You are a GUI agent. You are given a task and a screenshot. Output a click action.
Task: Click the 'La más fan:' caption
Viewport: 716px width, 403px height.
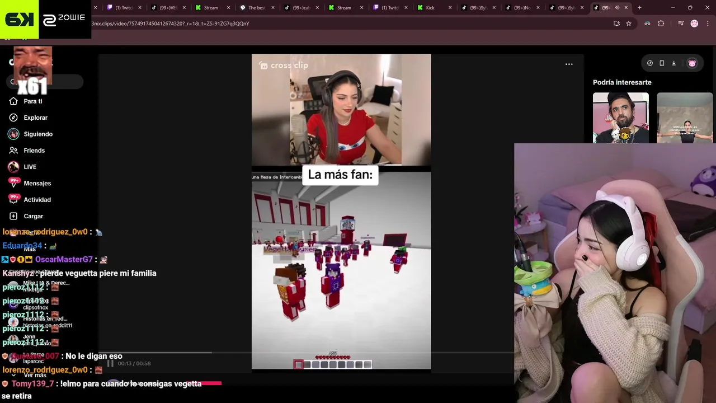click(x=340, y=175)
